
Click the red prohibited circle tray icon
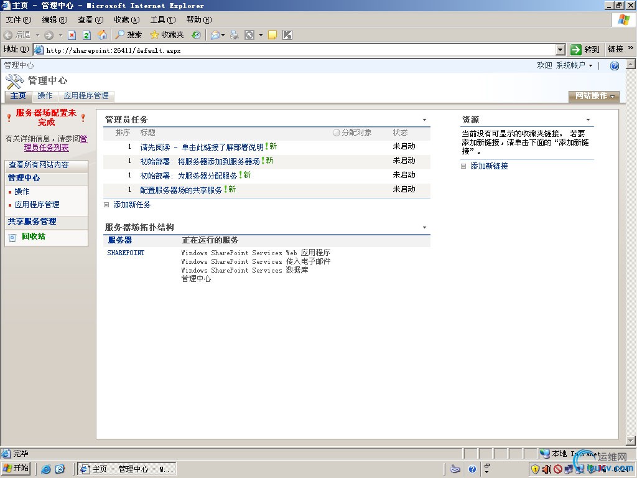pyautogui.click(x=557, y=469)
